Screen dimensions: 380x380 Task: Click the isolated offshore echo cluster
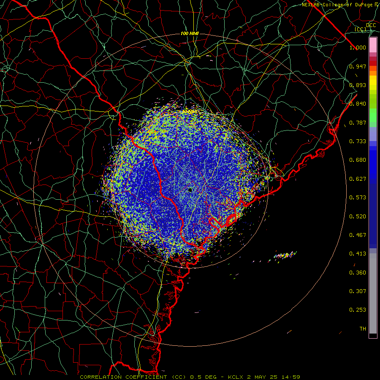(x=285, y=255)
